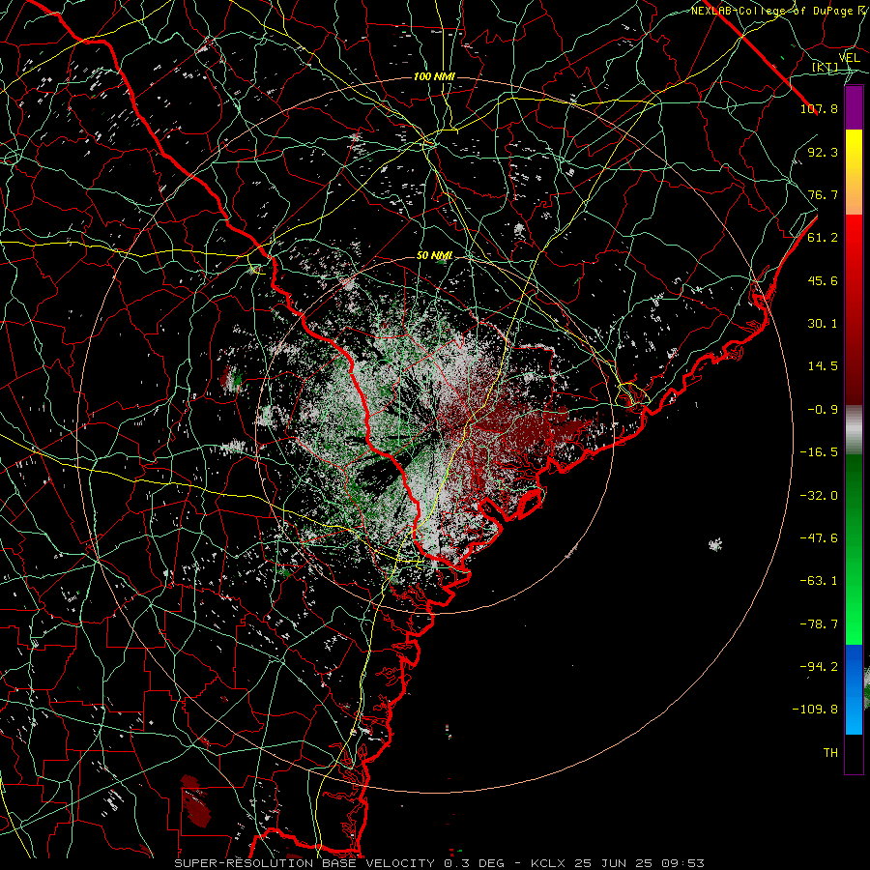Click the yellow-orange segment of the color bar
This screenshot has width=870, height=870.
[854, 172]
